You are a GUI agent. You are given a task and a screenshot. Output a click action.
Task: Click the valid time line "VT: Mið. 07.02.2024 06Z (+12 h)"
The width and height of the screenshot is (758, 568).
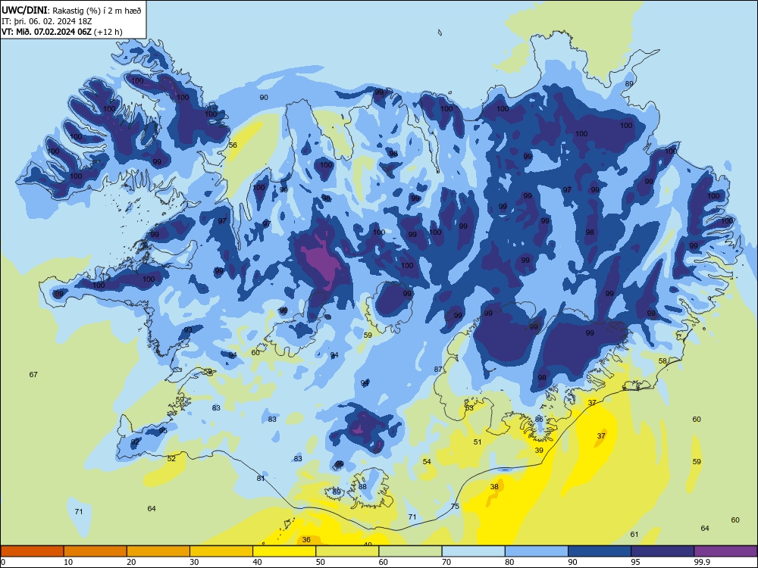(x=62, y=32)
